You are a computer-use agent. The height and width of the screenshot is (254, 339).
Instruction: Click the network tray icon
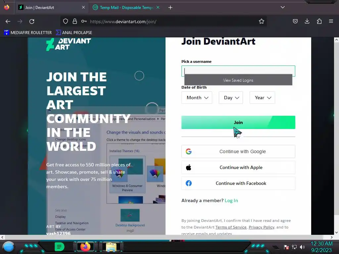point(294,247)
